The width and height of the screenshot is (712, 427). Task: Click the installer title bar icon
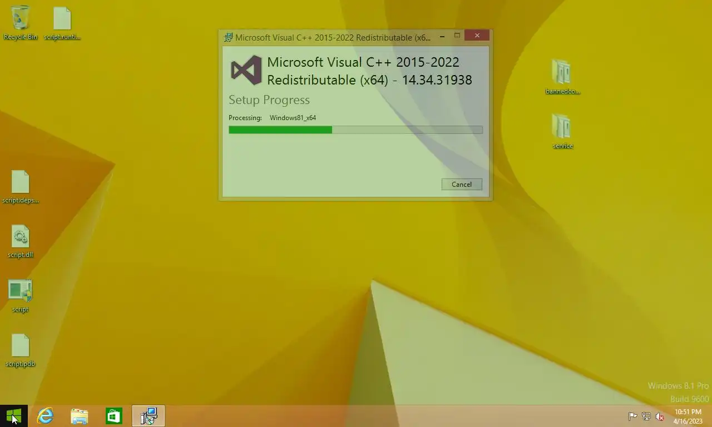tap(228, 38)
